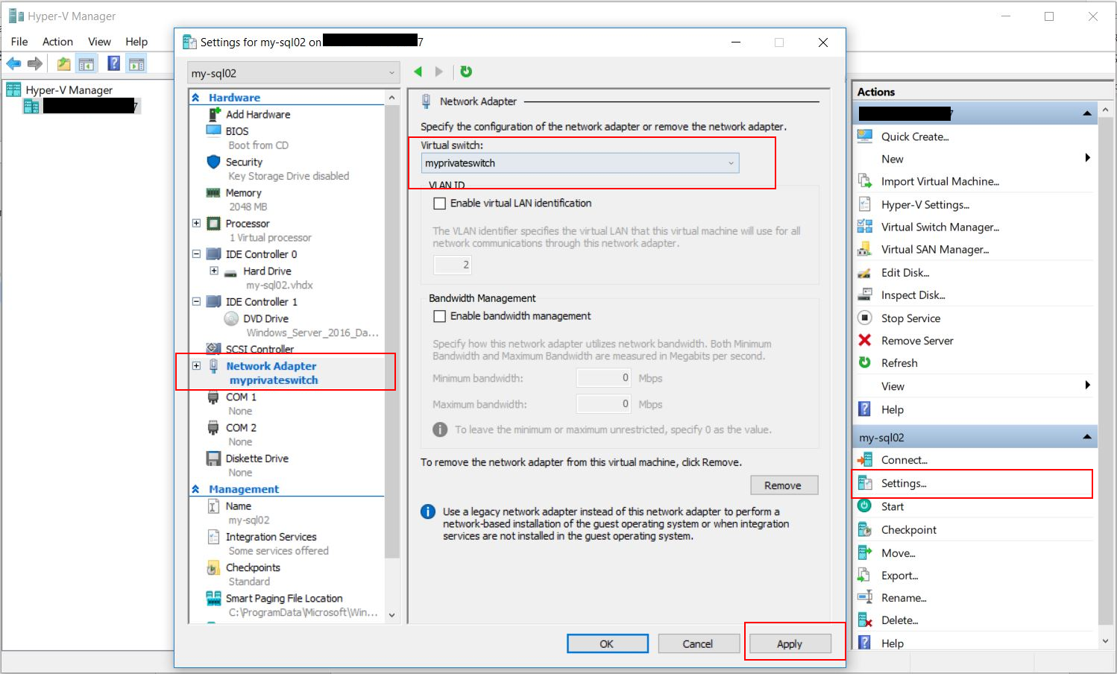Viewport: 1117px width, 674px height.
Task: Collapse the IDE Controller 0 node
Action: [x=196, y=253]
